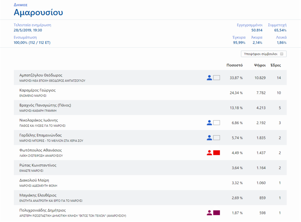Click the white party box in Γαρδέλης row
This screenshot has height=222, width=301.
(x=216, y=138)
